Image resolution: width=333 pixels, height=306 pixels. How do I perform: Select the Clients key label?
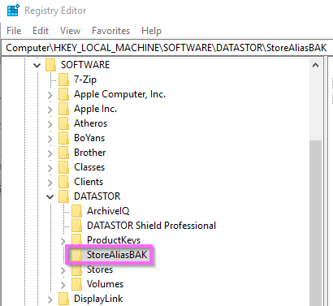point(89,182)
